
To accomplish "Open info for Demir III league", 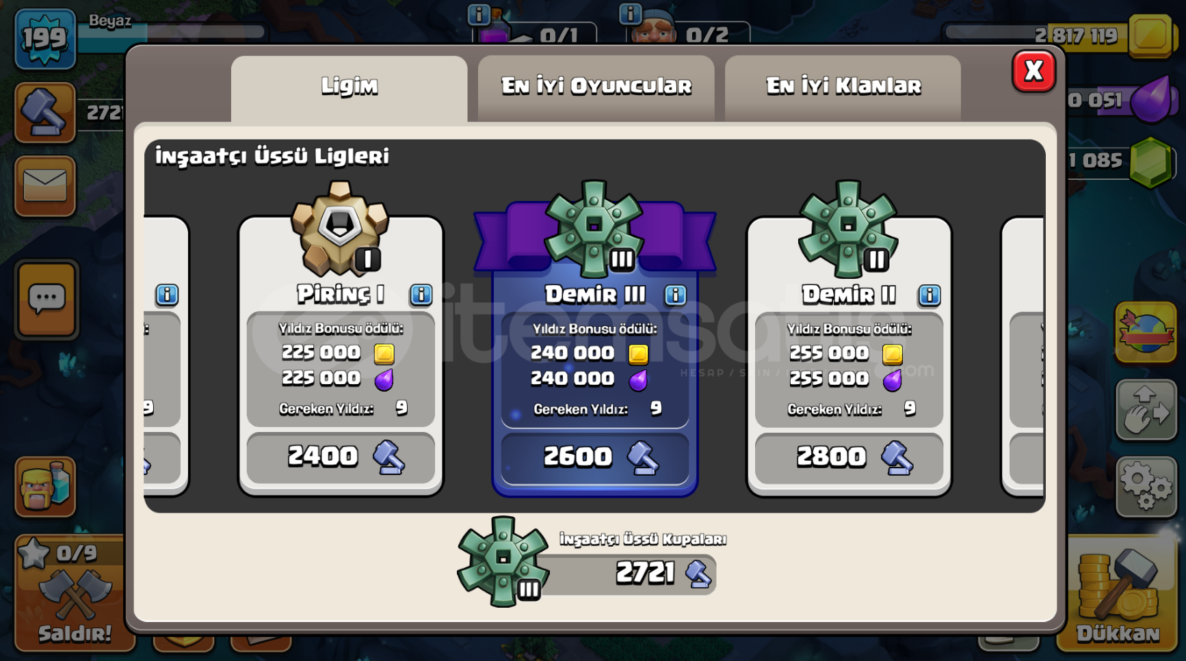I will (675, 295).
